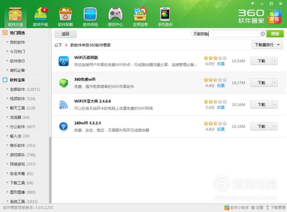Open 下载管理 download manager in status bar
The width and height of the screenshot is (287, 212).
coord(276,207)
